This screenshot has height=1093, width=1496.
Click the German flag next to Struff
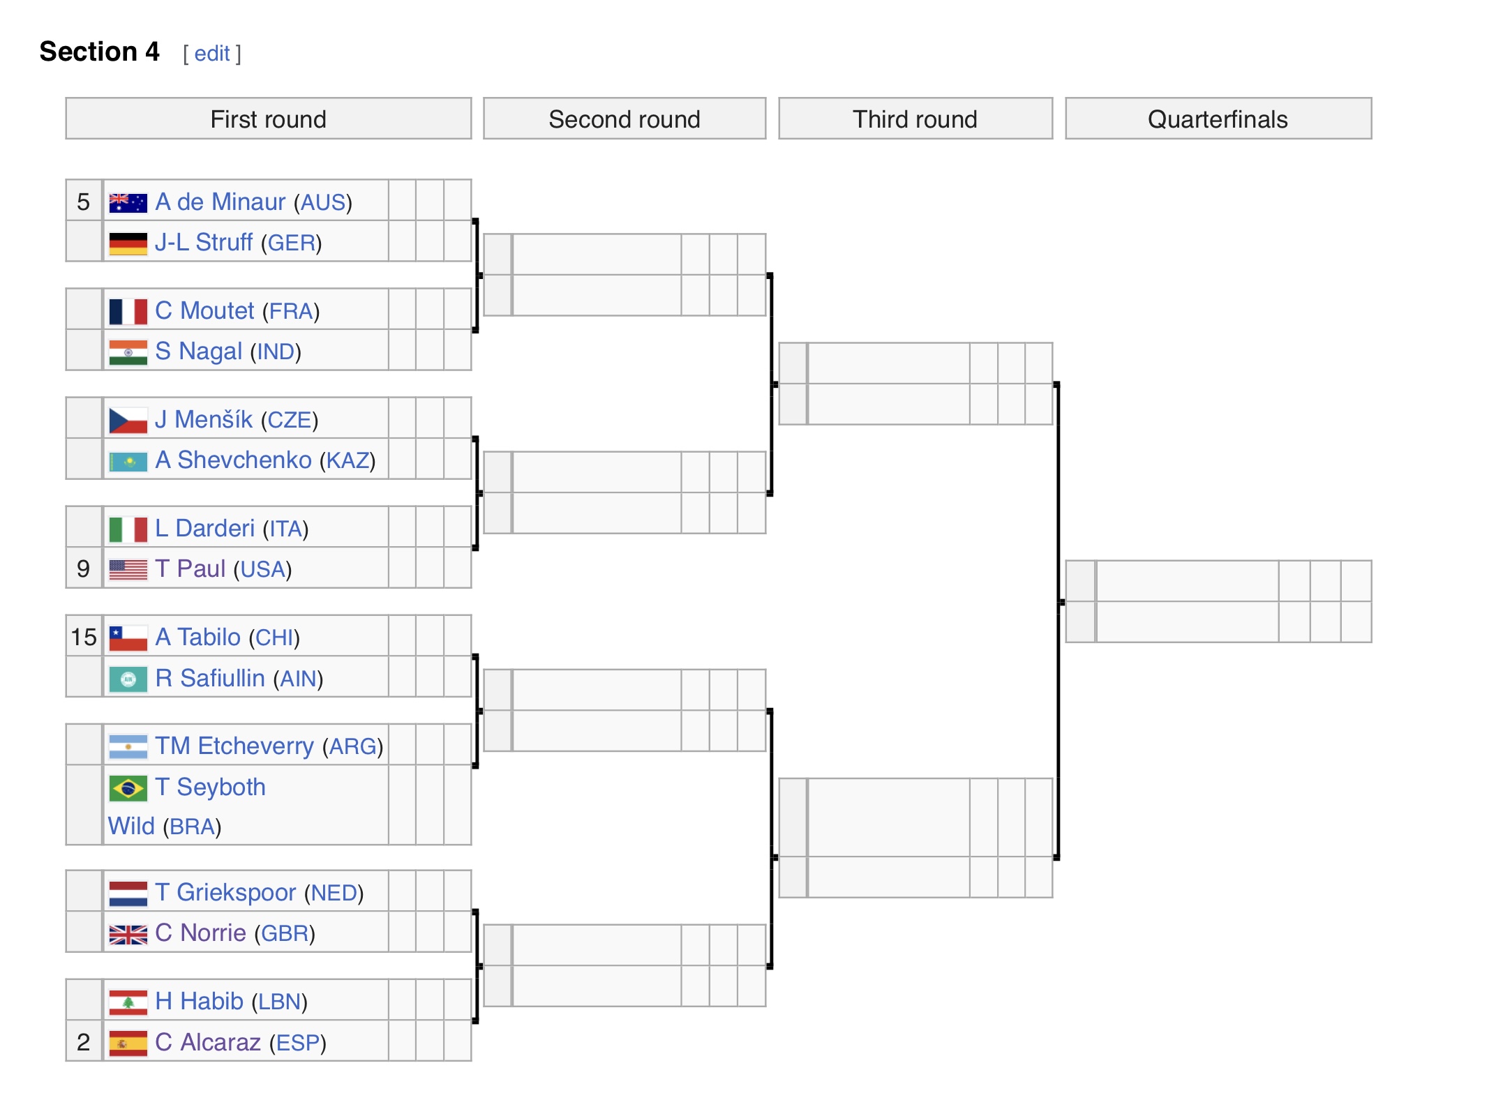(x=128, y=243)
